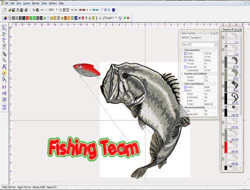
Task: Select the lettering text tool
Action: pos(4,66)
